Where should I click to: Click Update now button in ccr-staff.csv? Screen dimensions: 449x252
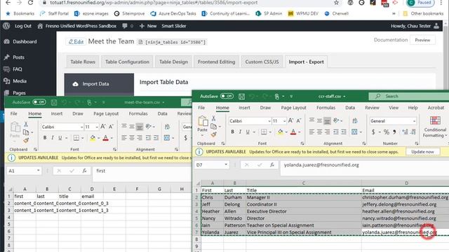coord(422,152)
